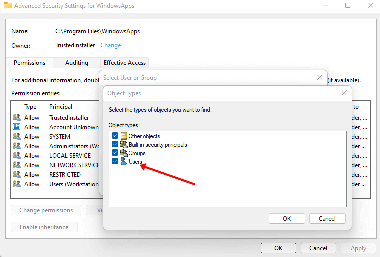Switch to the Permissions tab
Viewport: 380px width, 257px height.
[x=30, y=63]
